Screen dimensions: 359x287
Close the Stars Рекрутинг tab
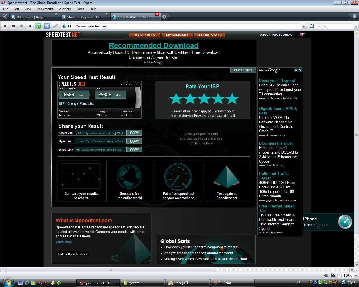click(107, 14)
